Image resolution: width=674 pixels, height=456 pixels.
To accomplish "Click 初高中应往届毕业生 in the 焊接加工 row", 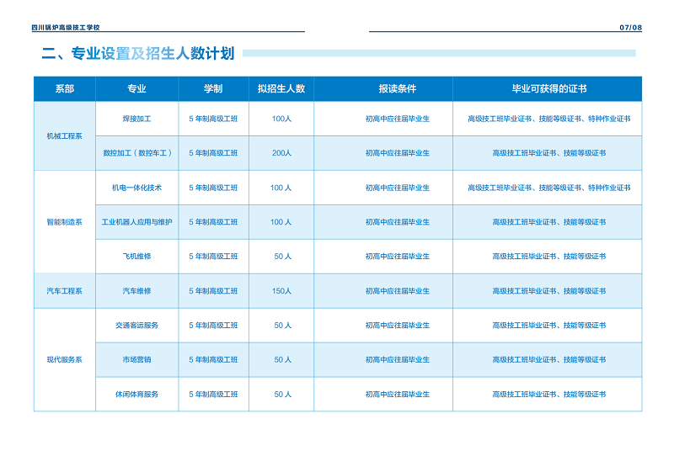I will [x=397, y=119].
